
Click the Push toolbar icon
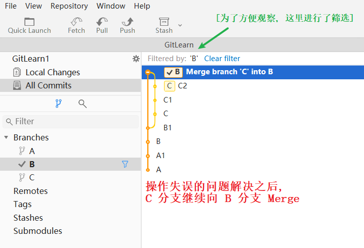pyautogui.click(x=127, y=22)
